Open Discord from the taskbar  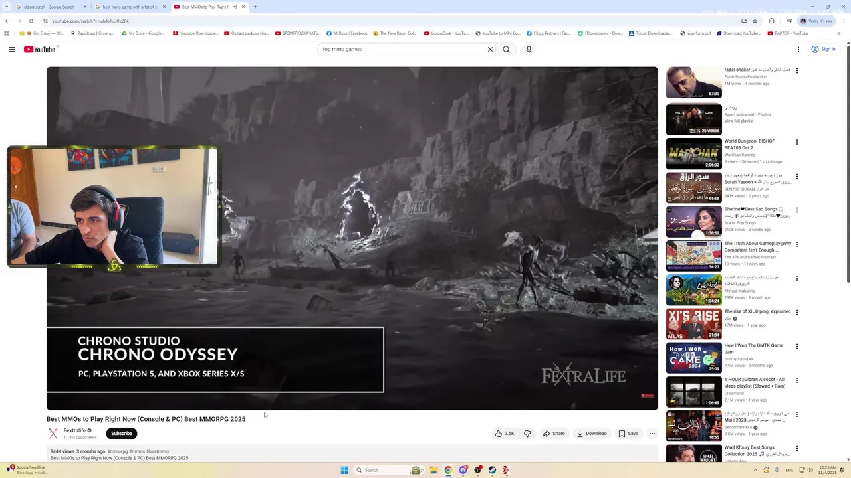tap(463, 470)
